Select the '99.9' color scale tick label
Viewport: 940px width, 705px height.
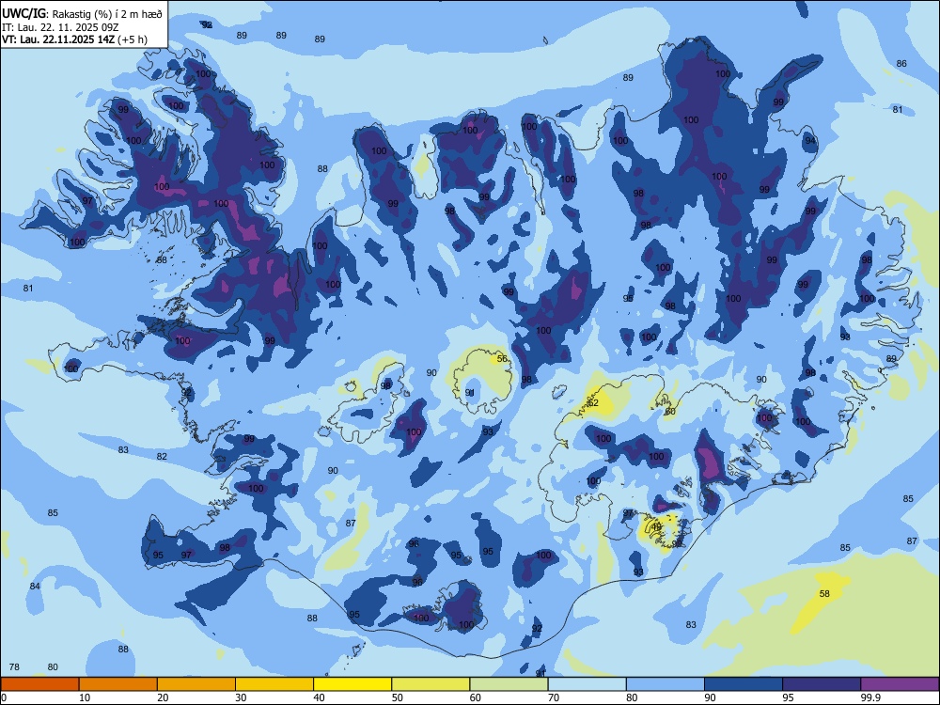click(x=870, y=697)
